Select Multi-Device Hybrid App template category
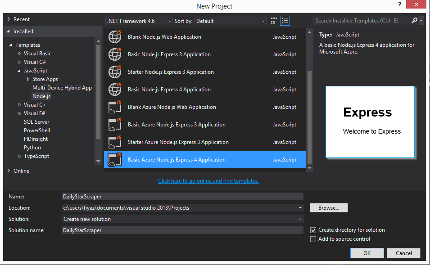430x265 pixels. pos(62,88)
